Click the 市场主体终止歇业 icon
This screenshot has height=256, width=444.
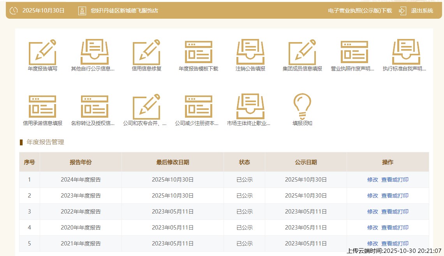pos(250,107)
